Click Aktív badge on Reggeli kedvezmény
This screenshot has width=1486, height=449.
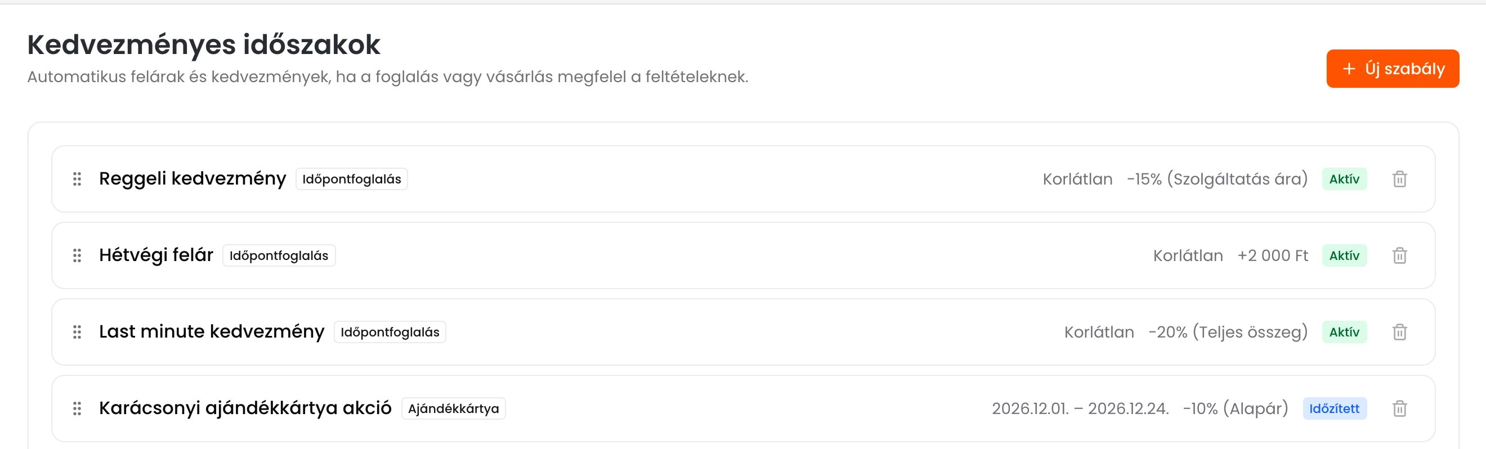(1344, 179)
